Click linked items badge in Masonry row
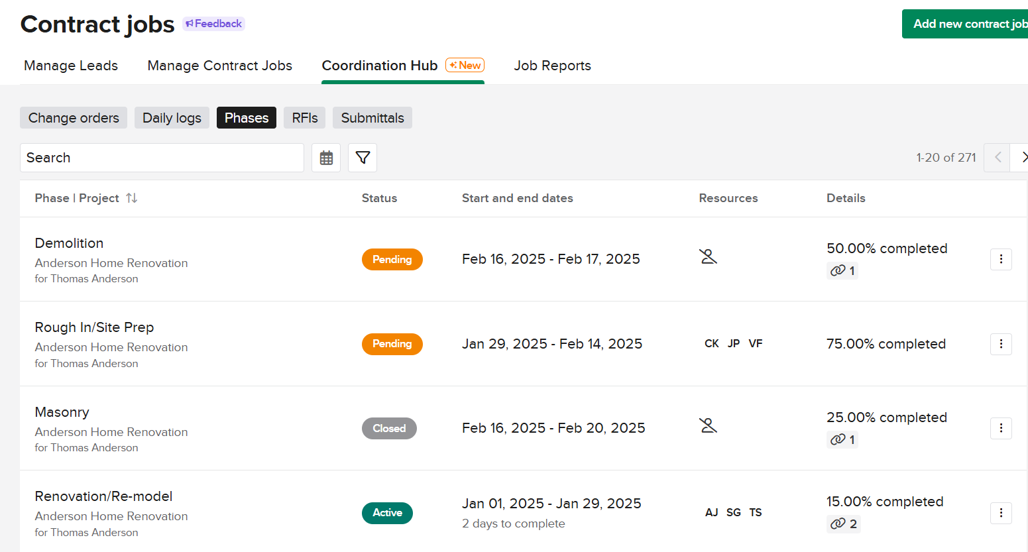The height and width of the screenshot is (552, 1028). click(x=842, y=439)
